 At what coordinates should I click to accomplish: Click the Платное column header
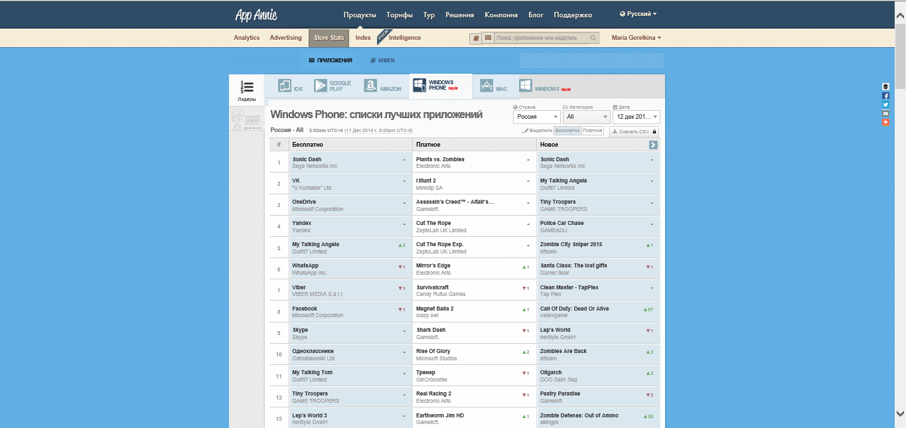pos(474,145)
